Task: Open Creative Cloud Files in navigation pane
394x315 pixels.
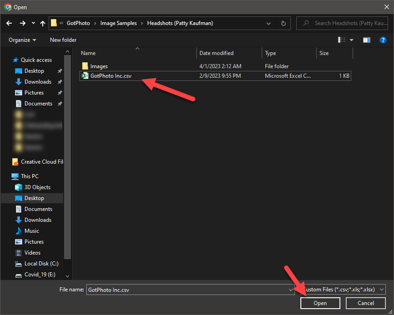Action: (38, 162)
